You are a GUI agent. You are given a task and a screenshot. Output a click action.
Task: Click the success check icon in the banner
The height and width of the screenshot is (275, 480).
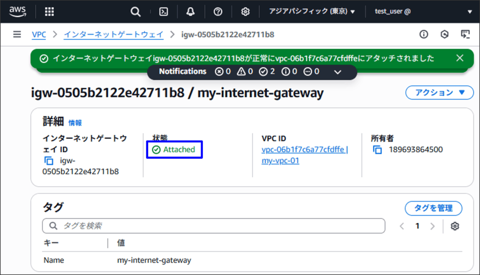(44, 59)
